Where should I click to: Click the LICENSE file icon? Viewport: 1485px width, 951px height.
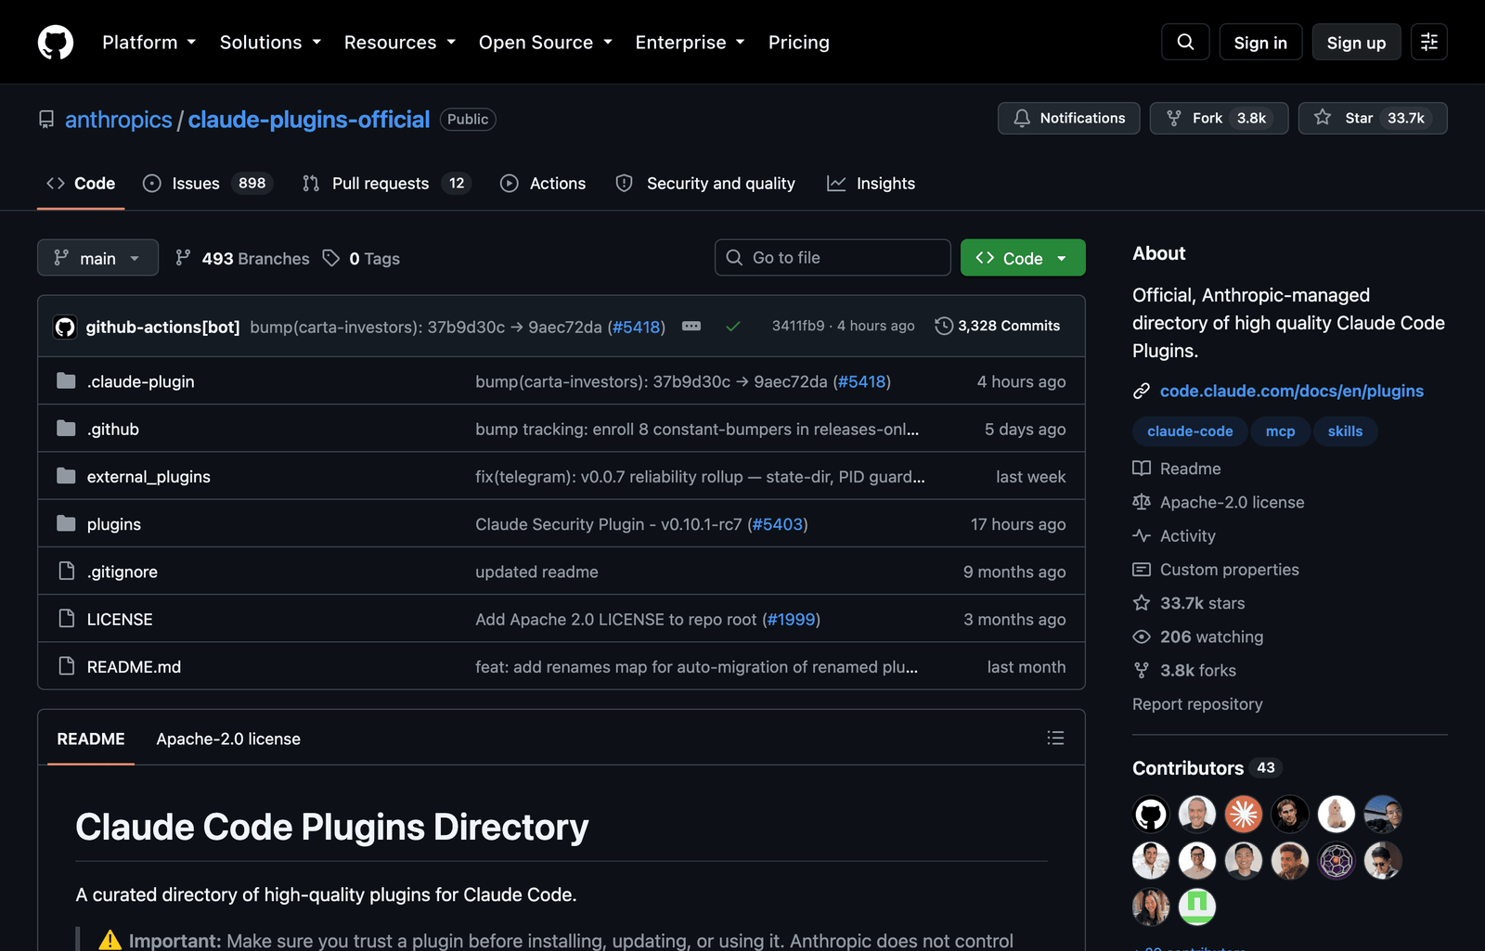[x=66, y=619]
